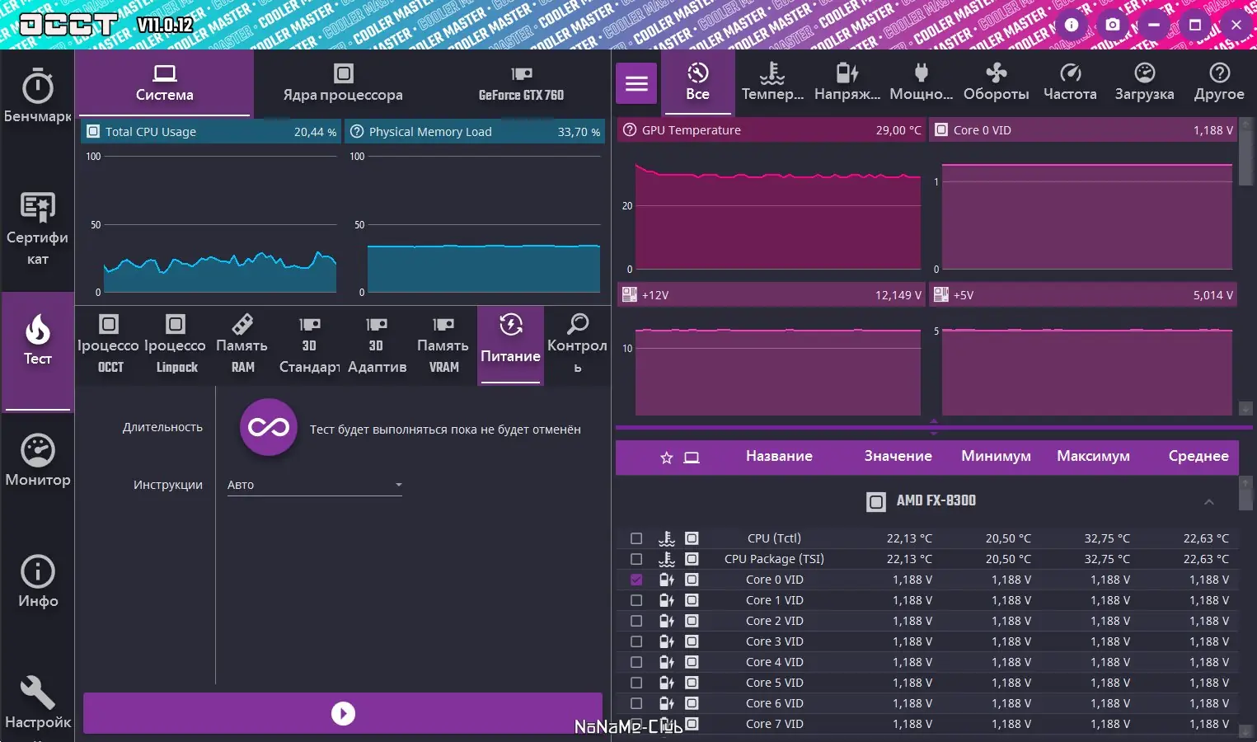Click the infinite duration icon
Image resolution: width=1257 pixels, height=742 pixels.
coord(269,427)
